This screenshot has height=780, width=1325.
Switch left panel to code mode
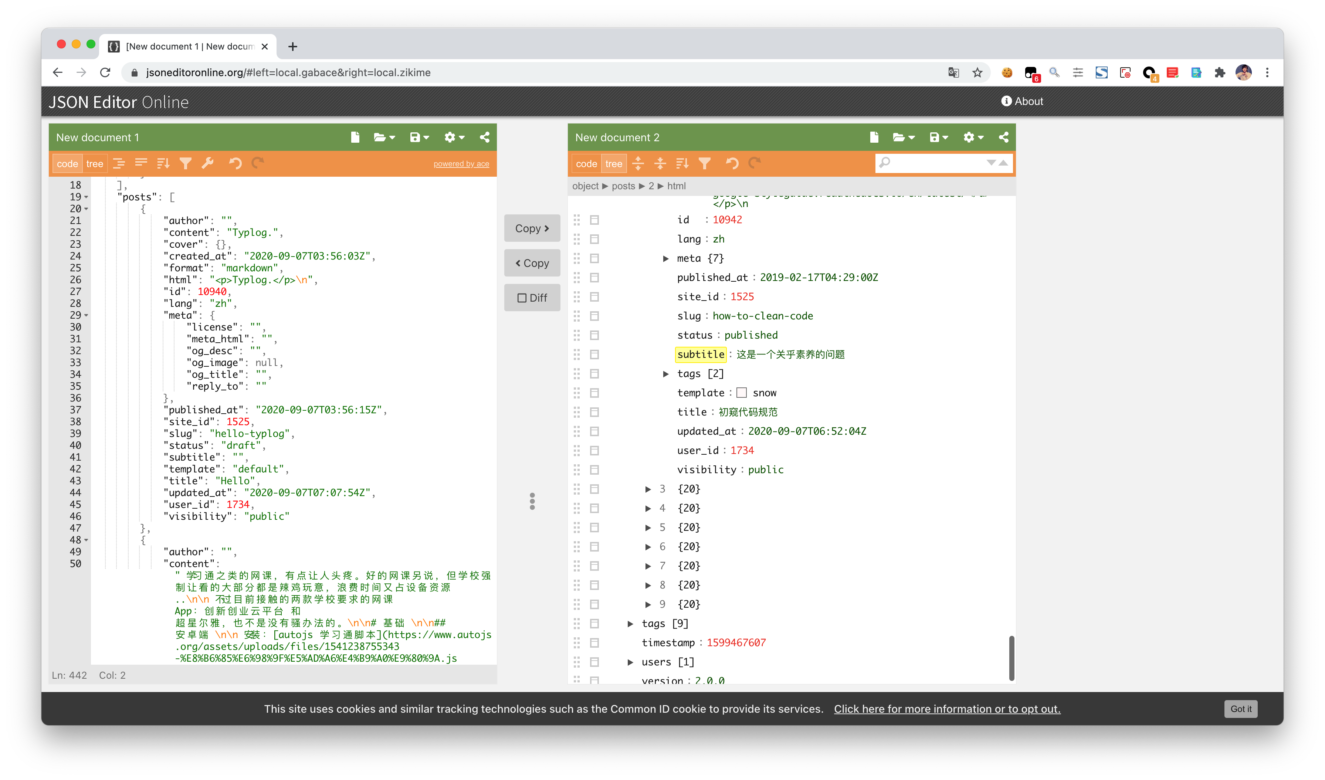click(67, 163)
